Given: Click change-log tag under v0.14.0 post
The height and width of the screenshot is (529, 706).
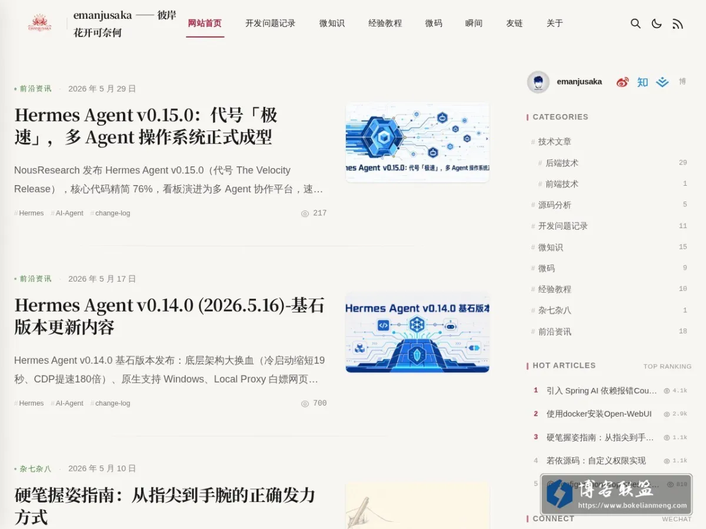Looking at the screenshot, I should (110, 403).
